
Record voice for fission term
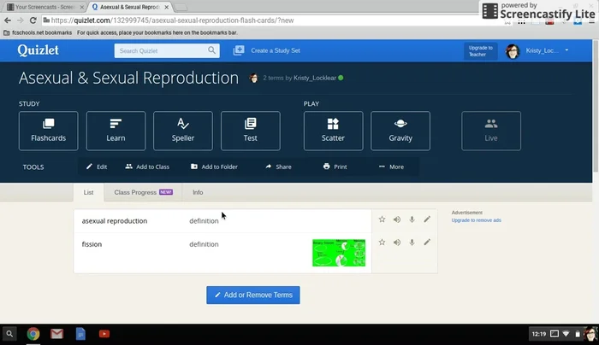[412, 243]
